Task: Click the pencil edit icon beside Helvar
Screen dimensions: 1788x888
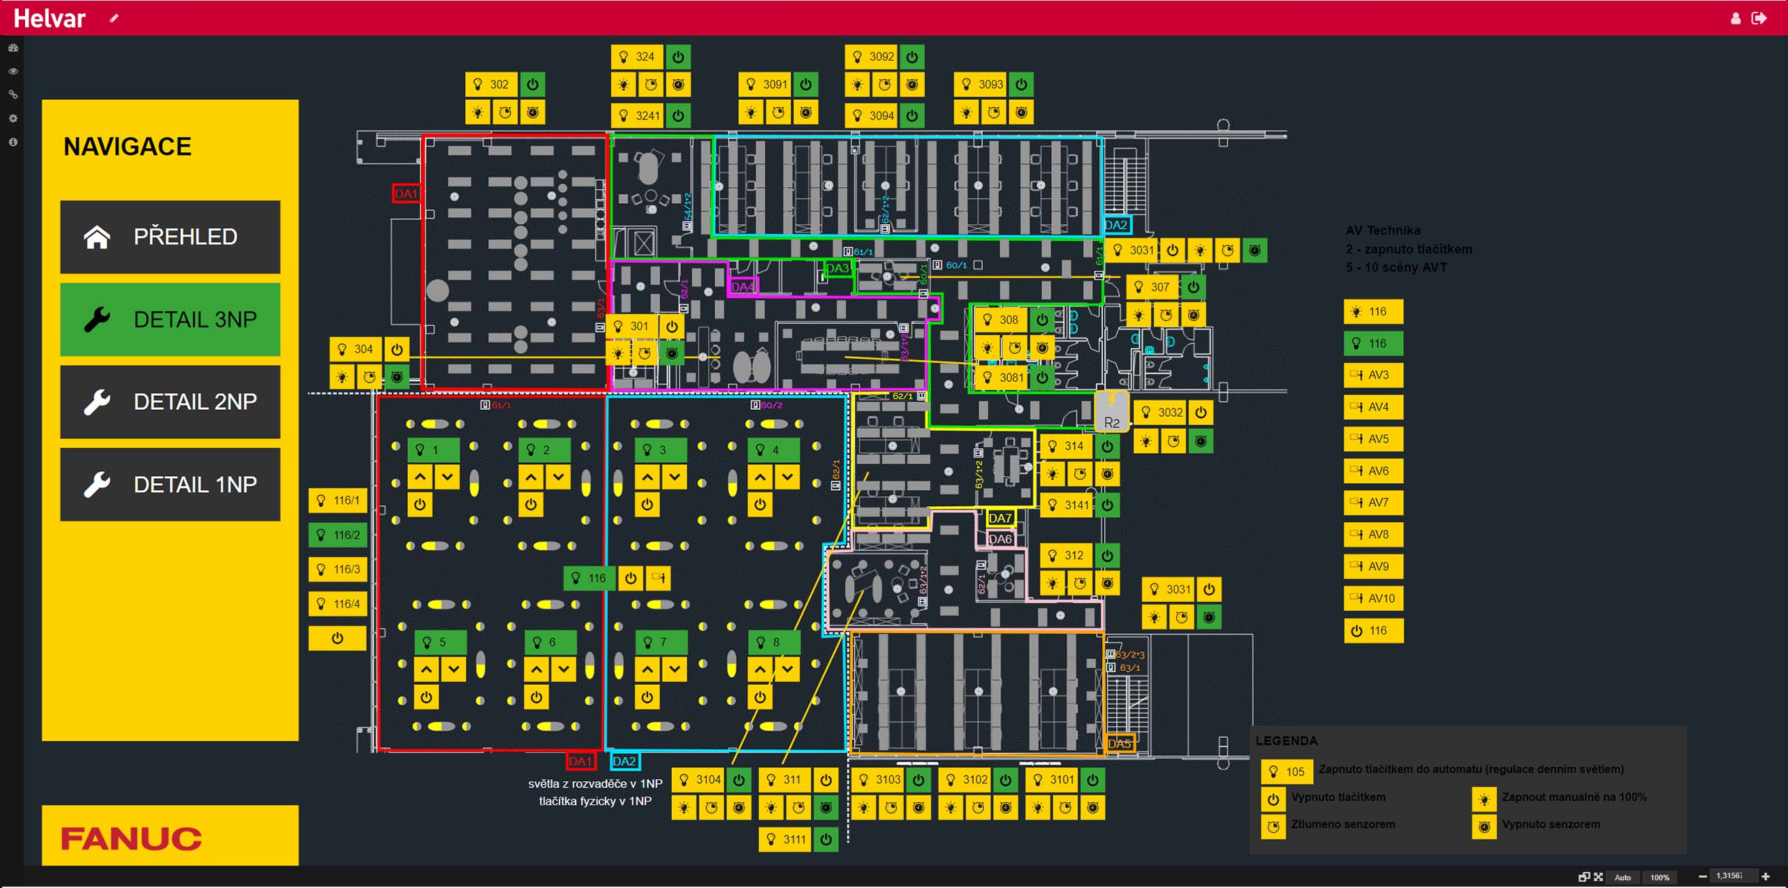Action: pos(114,19)
